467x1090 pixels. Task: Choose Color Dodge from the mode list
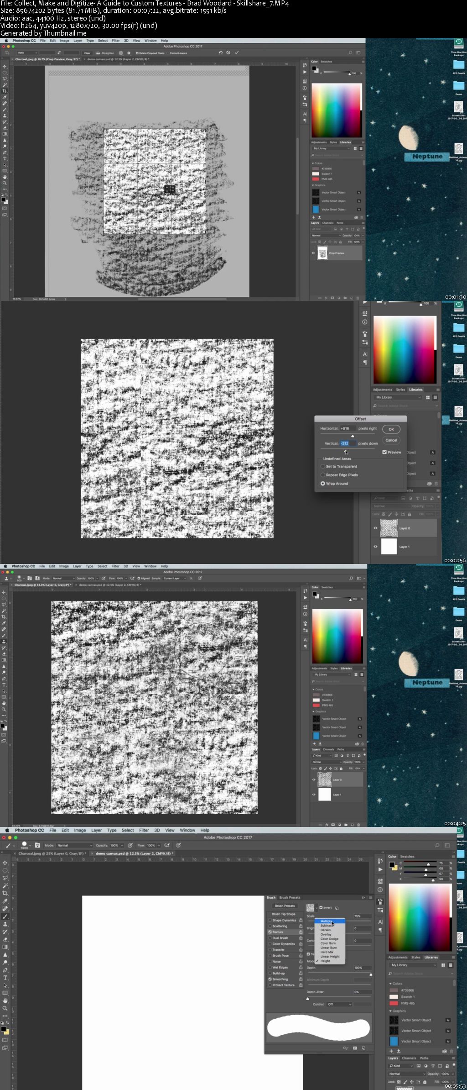click(329, 939)
